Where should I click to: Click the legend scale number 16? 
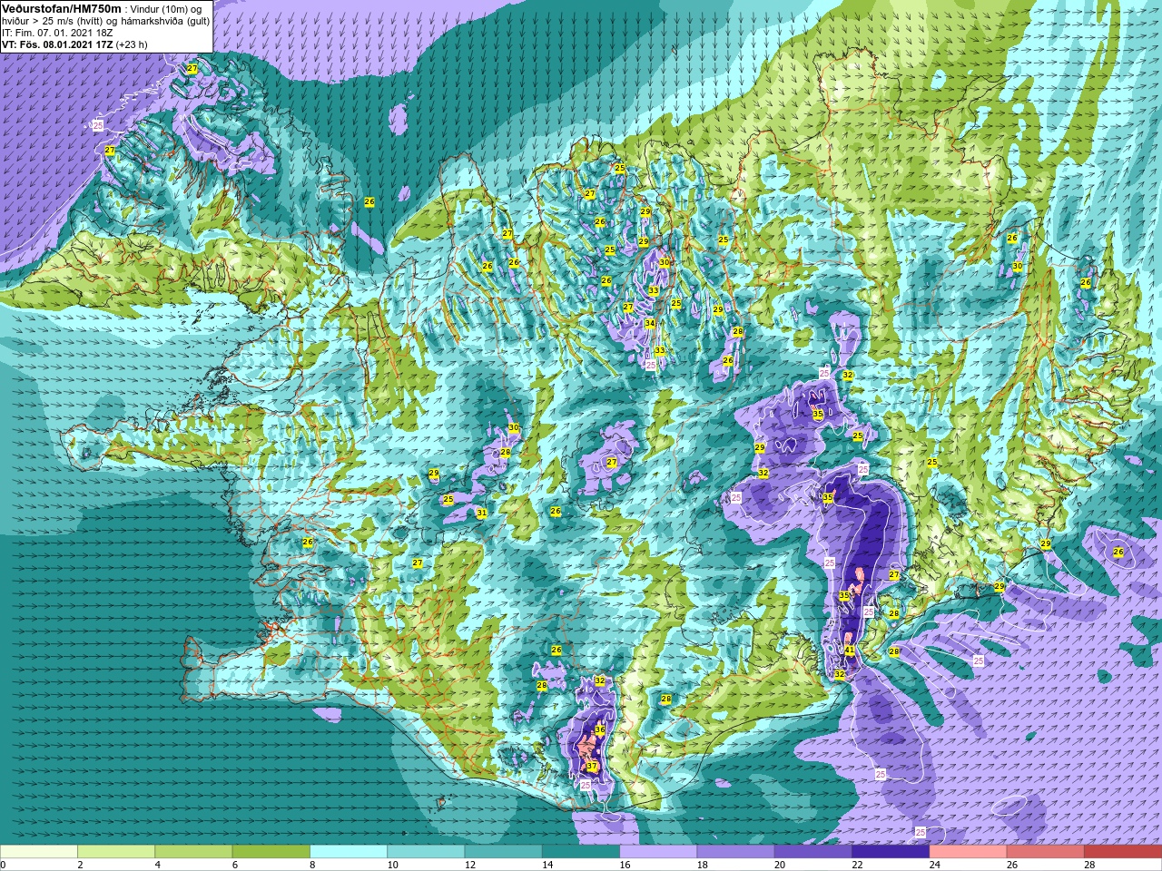click(625, 865)
